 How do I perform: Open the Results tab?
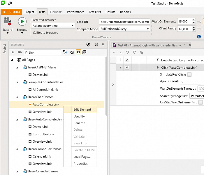pos(110,12)
